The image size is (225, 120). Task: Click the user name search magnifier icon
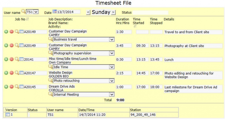[23, 11]
